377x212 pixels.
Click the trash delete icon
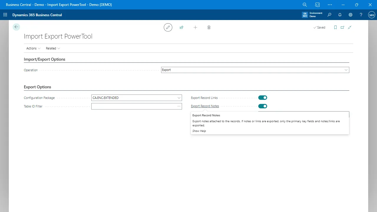pos(209,27)
